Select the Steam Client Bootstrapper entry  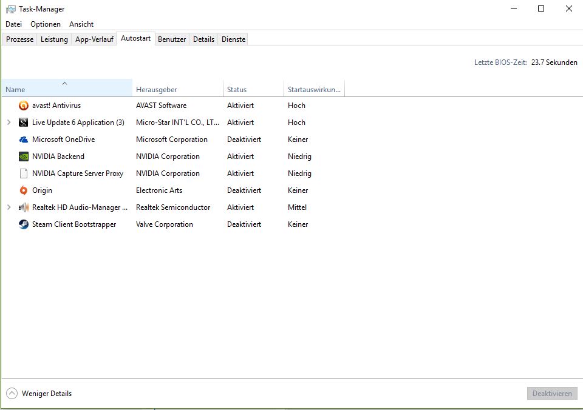[74, 224]
